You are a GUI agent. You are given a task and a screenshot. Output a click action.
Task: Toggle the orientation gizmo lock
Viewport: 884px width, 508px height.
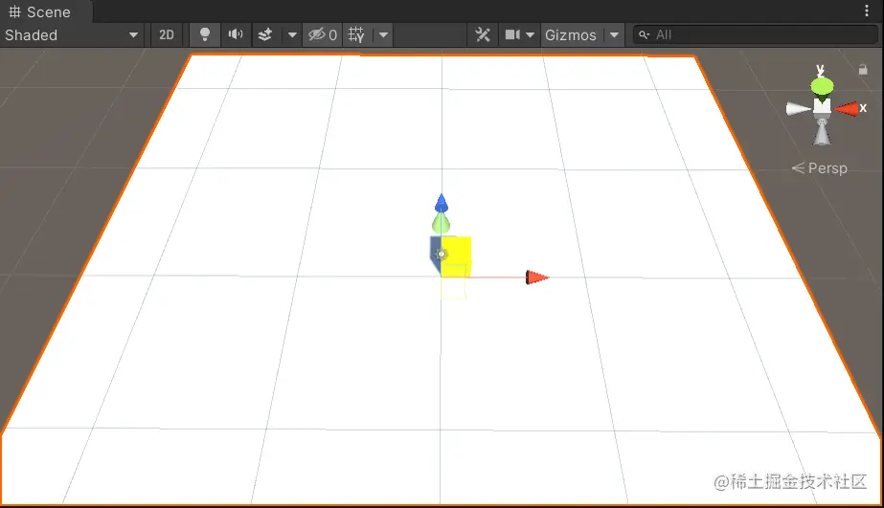(x=863, y=69)
